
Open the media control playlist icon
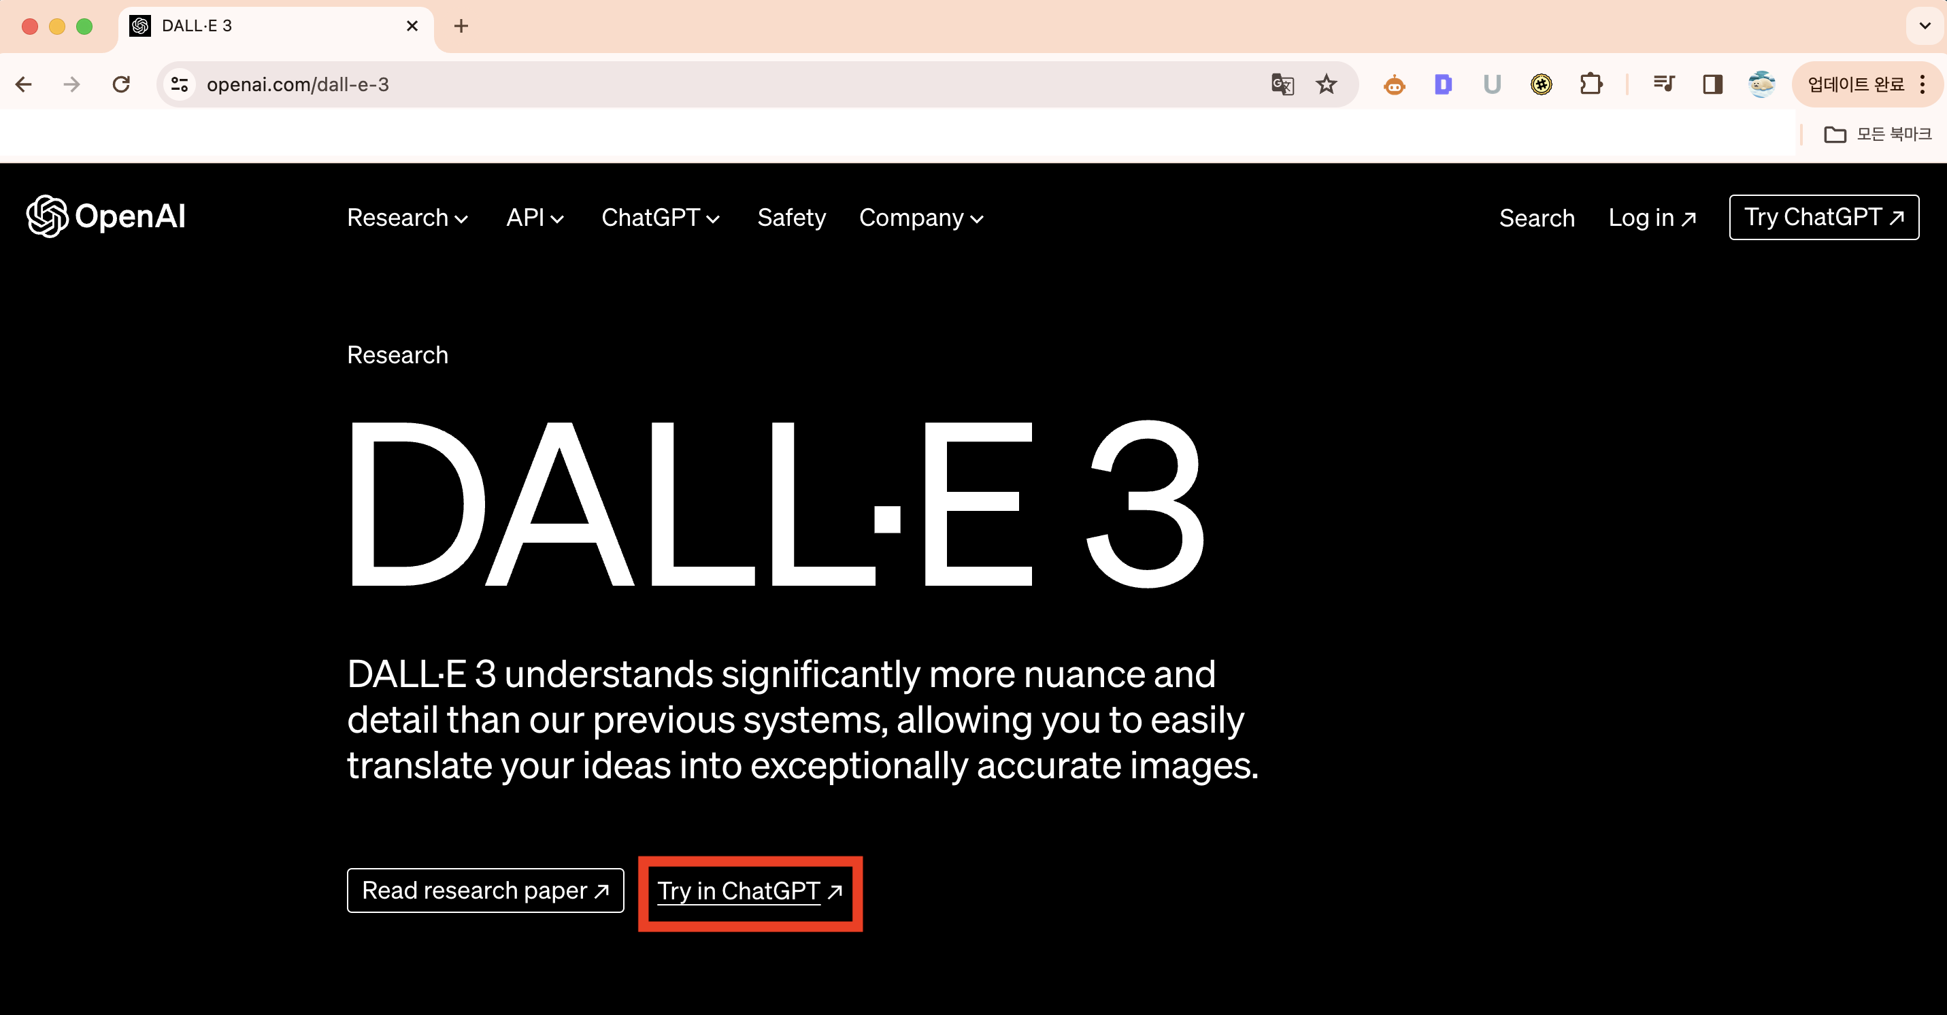tap(1663, 84)
